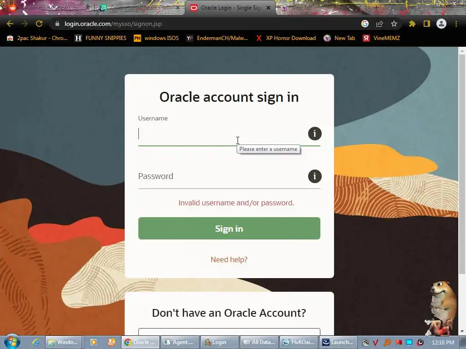
Task: Click the red flag tray icon
Action: point(399,343)
